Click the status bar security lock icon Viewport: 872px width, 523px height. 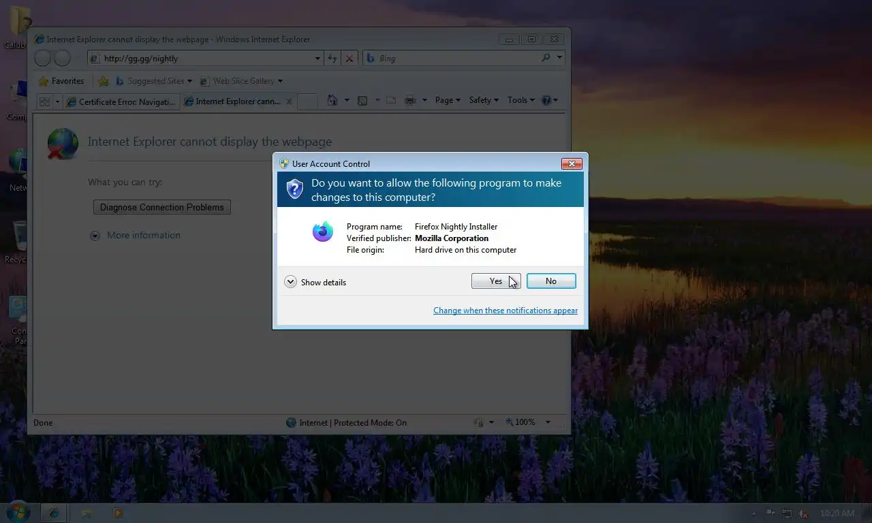tap(479, 422)
